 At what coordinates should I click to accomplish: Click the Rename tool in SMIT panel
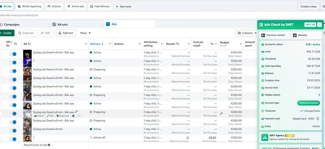(x=306, y=35)
